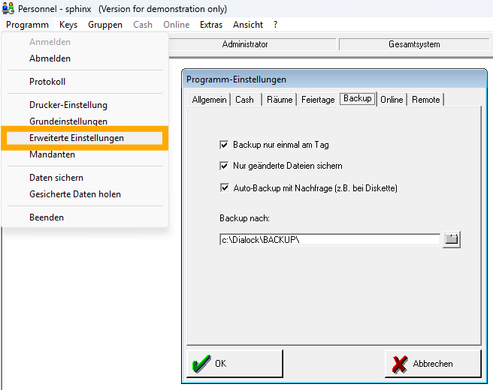
Task: Click the folder browse icon beside backup path
Action: pyautogui.click(x=452, y=239)
